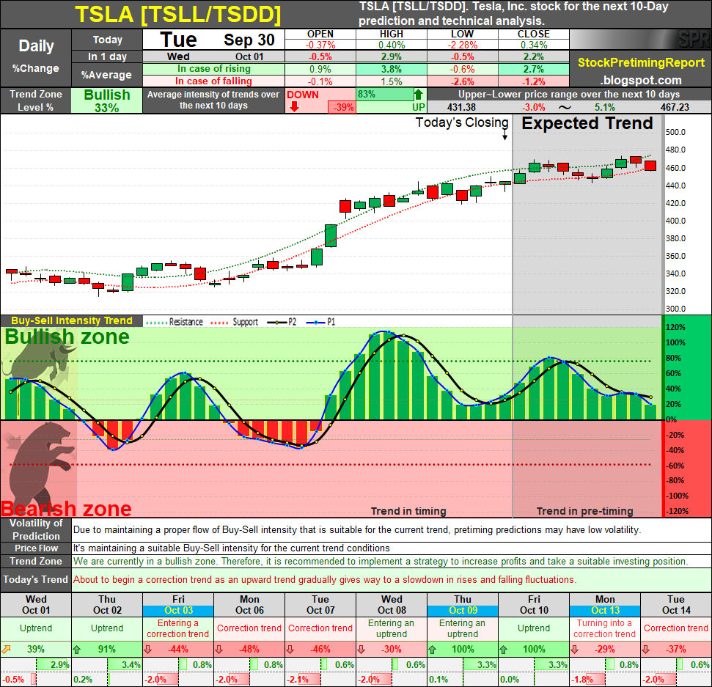Open the StockPretimingReport link

pos(641,62)
